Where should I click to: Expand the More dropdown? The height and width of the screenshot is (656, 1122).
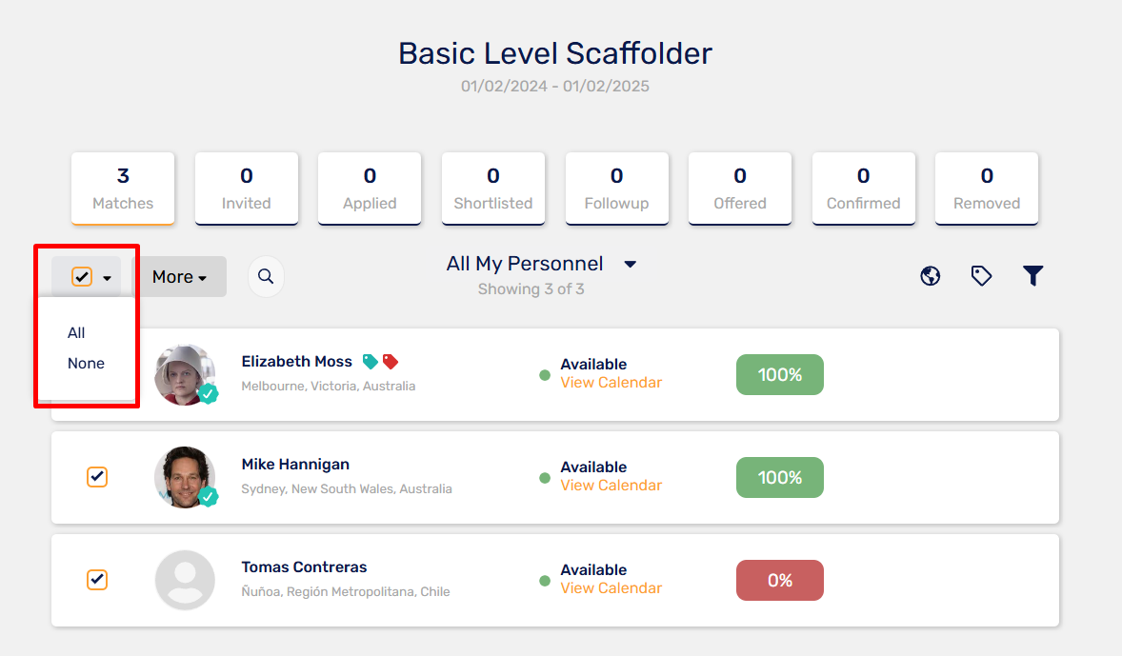tap(180, 277)
